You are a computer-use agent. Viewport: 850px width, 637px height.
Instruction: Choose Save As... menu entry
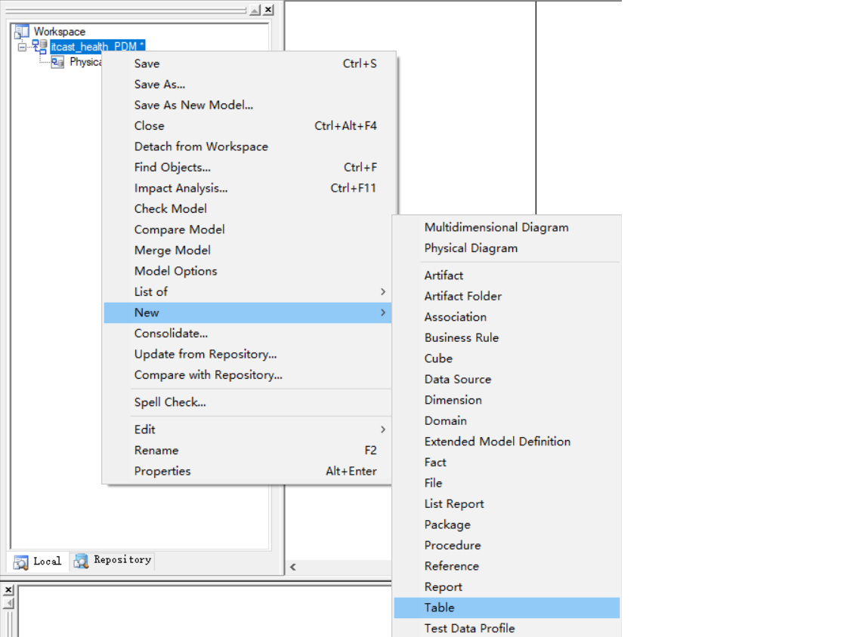(248, 85)
